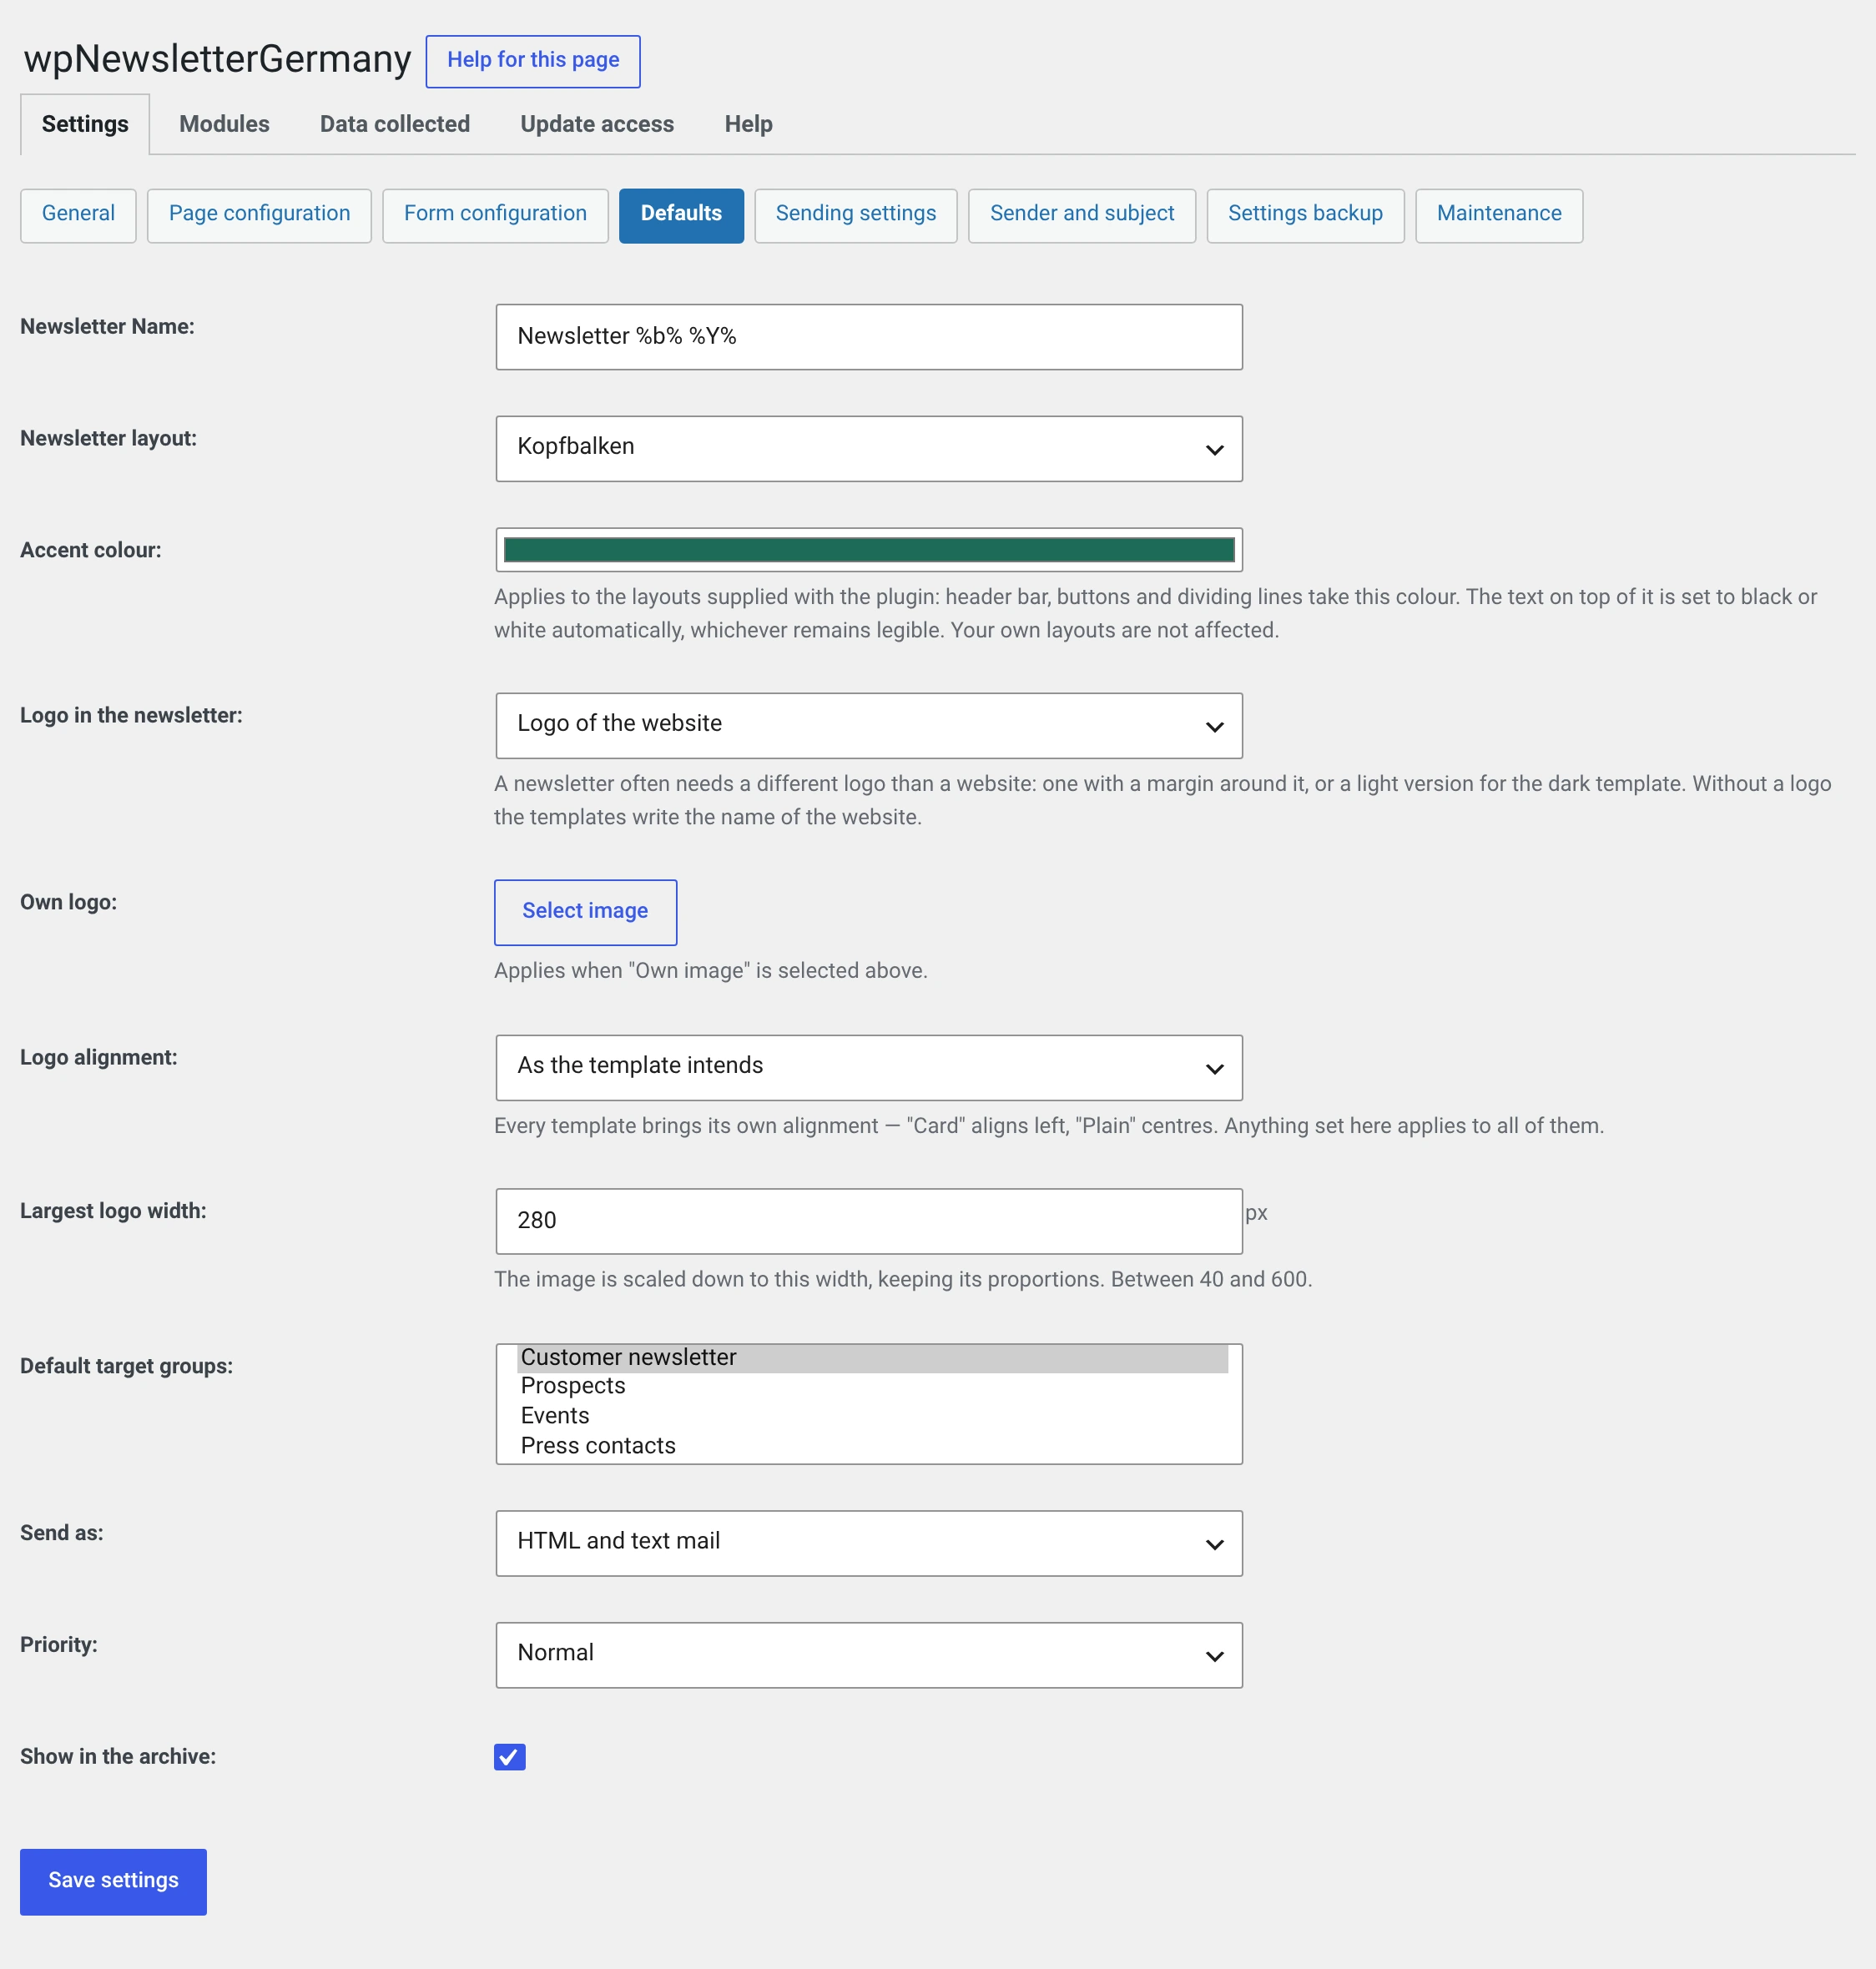
Task: Expand the Logo alignment dropdown
Action: (868, 1067)
